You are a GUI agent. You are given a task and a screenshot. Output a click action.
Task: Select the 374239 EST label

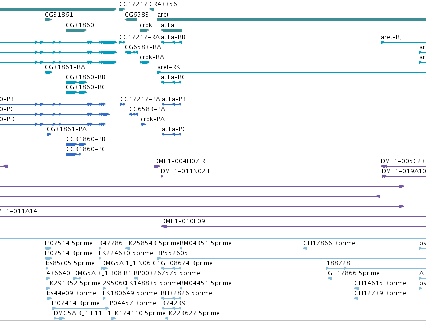point(174,303)
